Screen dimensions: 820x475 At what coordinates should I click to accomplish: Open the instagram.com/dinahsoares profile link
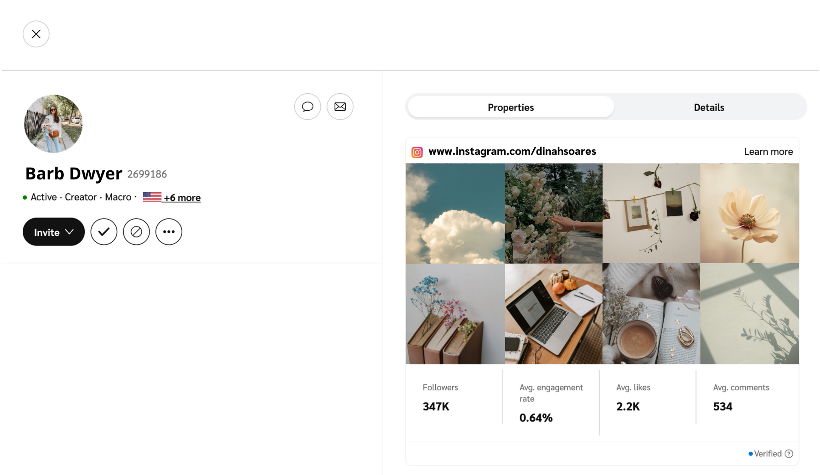coord(512,151)
